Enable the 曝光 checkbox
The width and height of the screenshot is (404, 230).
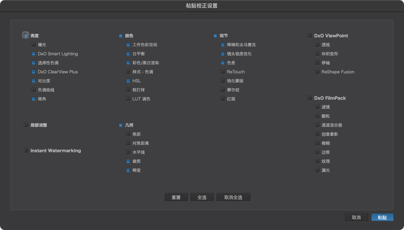(34, 45)
